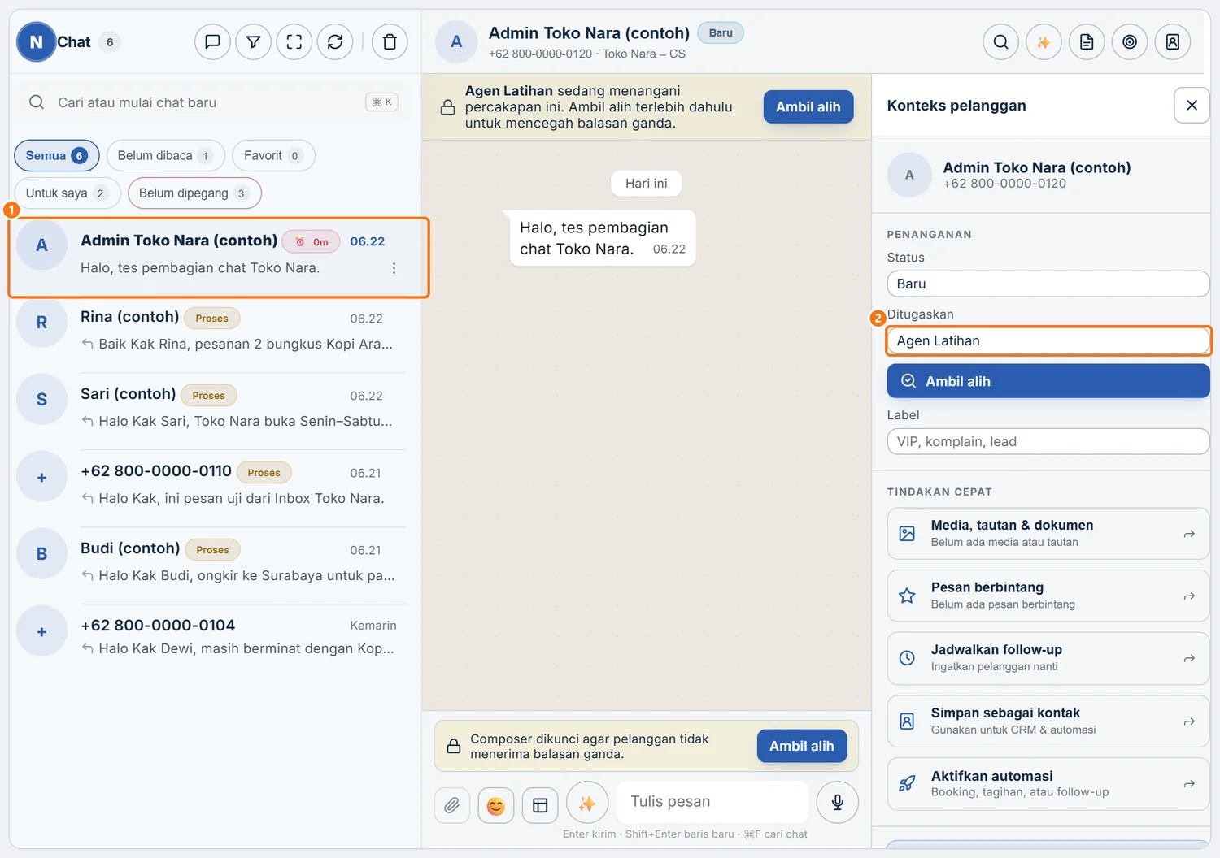The image size is (1220, 858).
Task: Toggle the contact context panel icon
Action: pos(1173,41)
